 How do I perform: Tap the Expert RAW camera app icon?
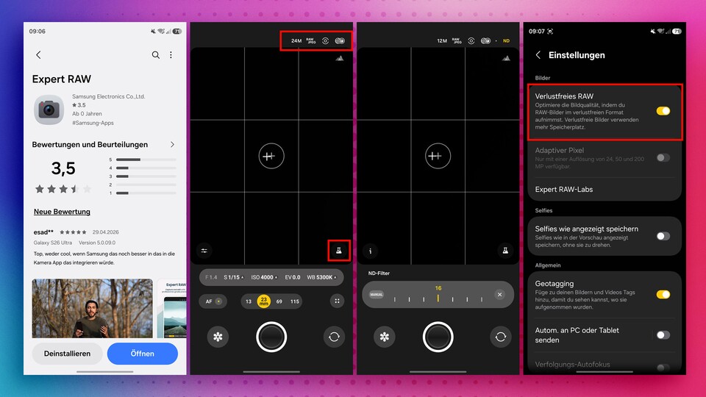coord(49,110)
